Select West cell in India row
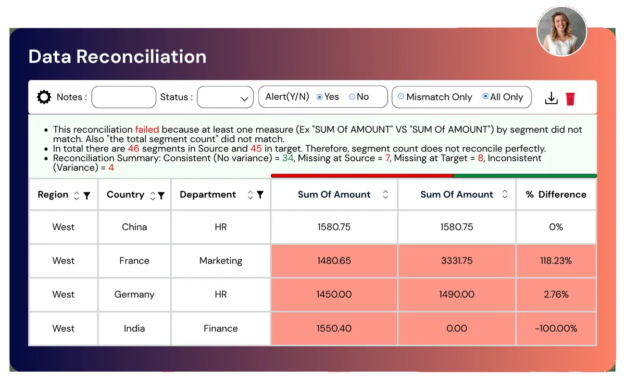The image size is (625, 381). [x=64, y=328]
